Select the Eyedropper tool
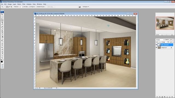The height and width of the screenshot is (98, 175). [2, 54]
